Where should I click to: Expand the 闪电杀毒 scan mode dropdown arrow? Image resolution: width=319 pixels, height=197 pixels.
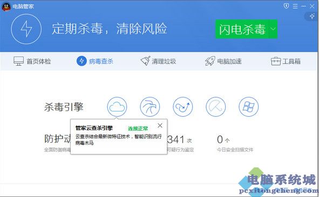tap(273, 29)
